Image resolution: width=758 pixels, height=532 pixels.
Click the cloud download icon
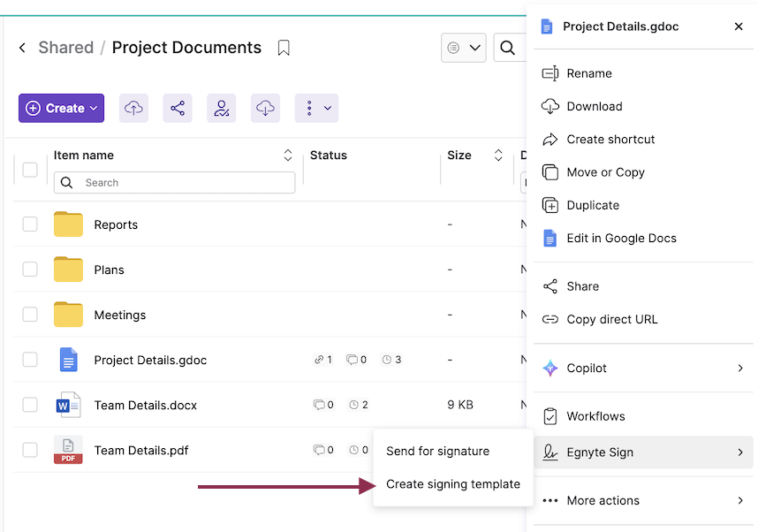pyautogui.click(x=265, y=107)
